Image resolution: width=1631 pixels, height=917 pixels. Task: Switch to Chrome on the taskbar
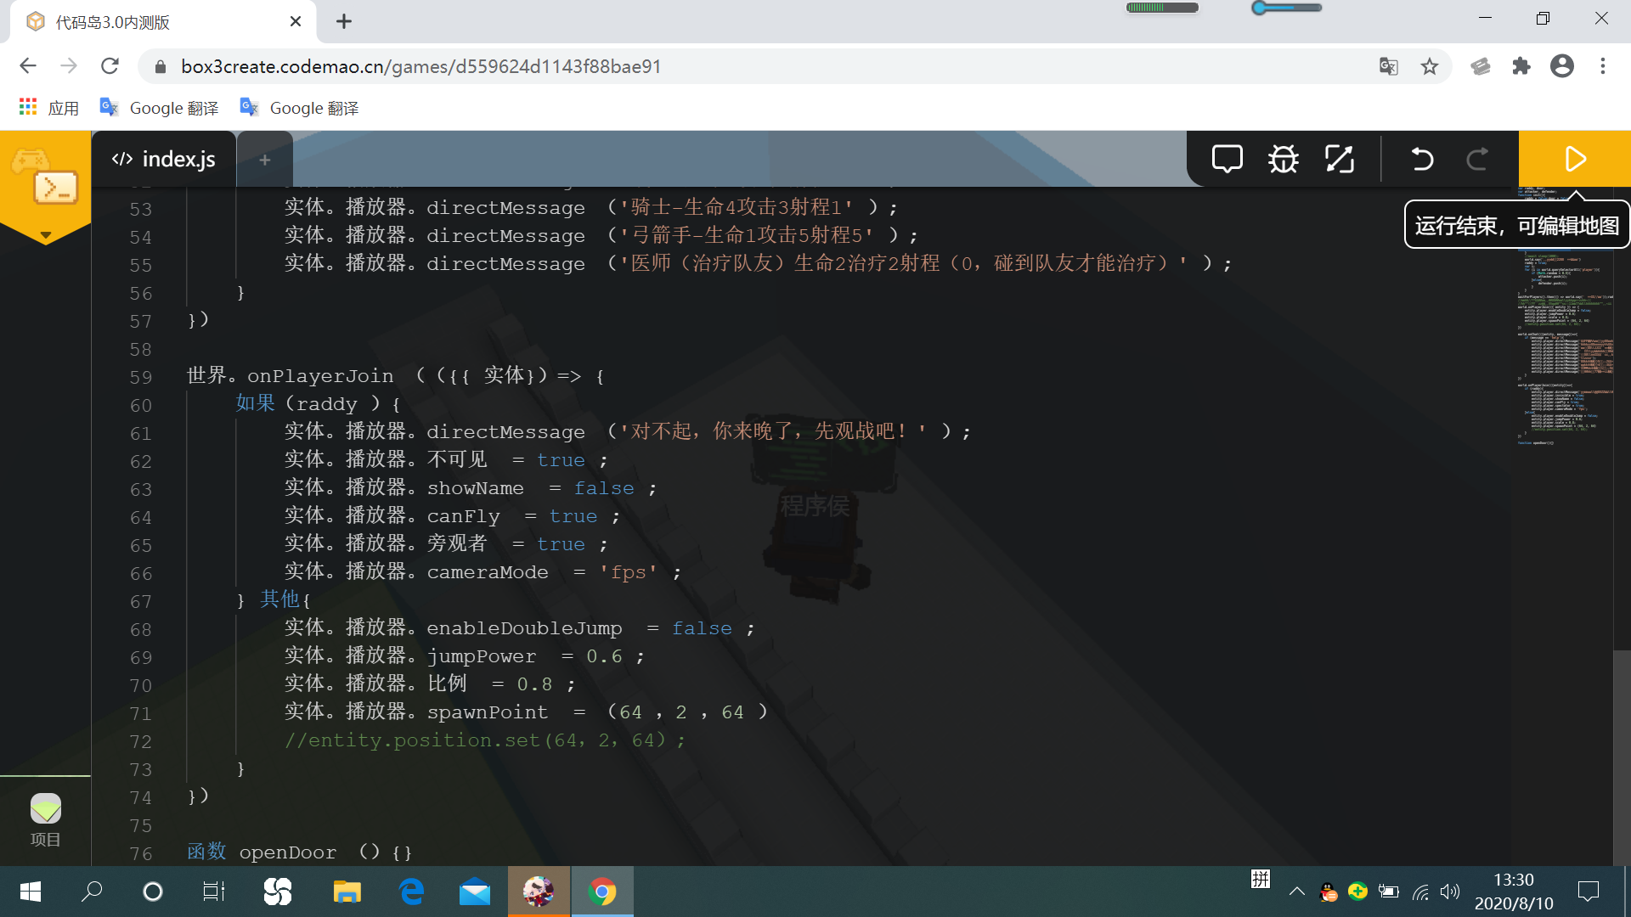(602, 892)
